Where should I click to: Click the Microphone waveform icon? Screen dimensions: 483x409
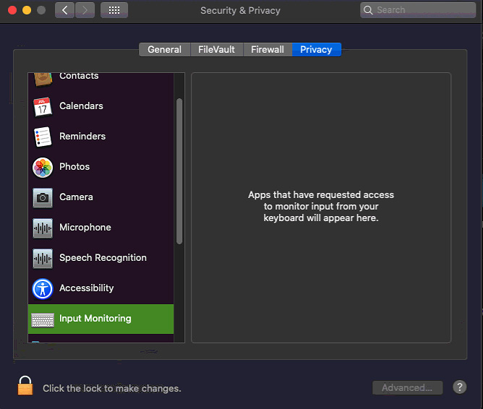43,228
